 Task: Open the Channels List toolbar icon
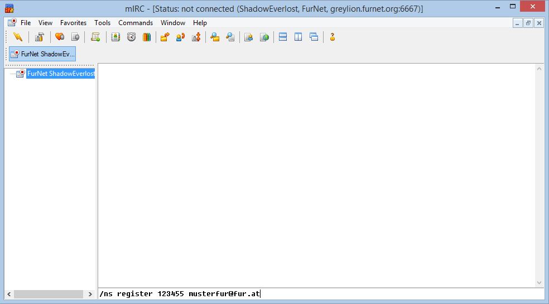pos(75,37)
